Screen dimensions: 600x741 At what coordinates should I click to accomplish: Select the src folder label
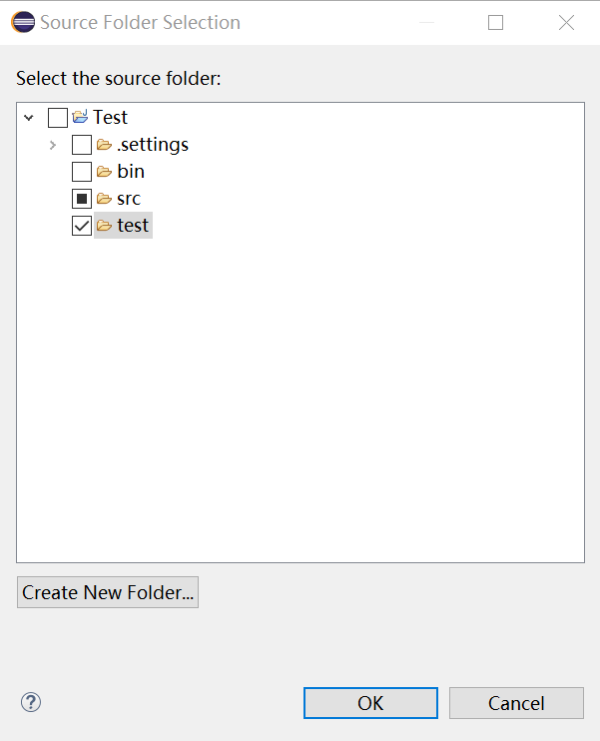pos(129,199)
